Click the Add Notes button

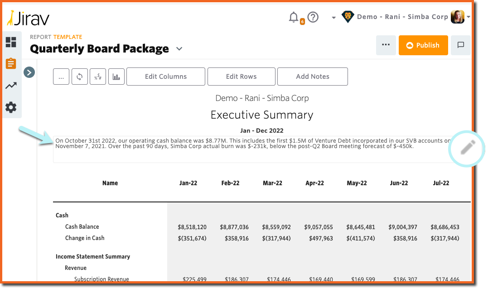[x=313, y=77]
